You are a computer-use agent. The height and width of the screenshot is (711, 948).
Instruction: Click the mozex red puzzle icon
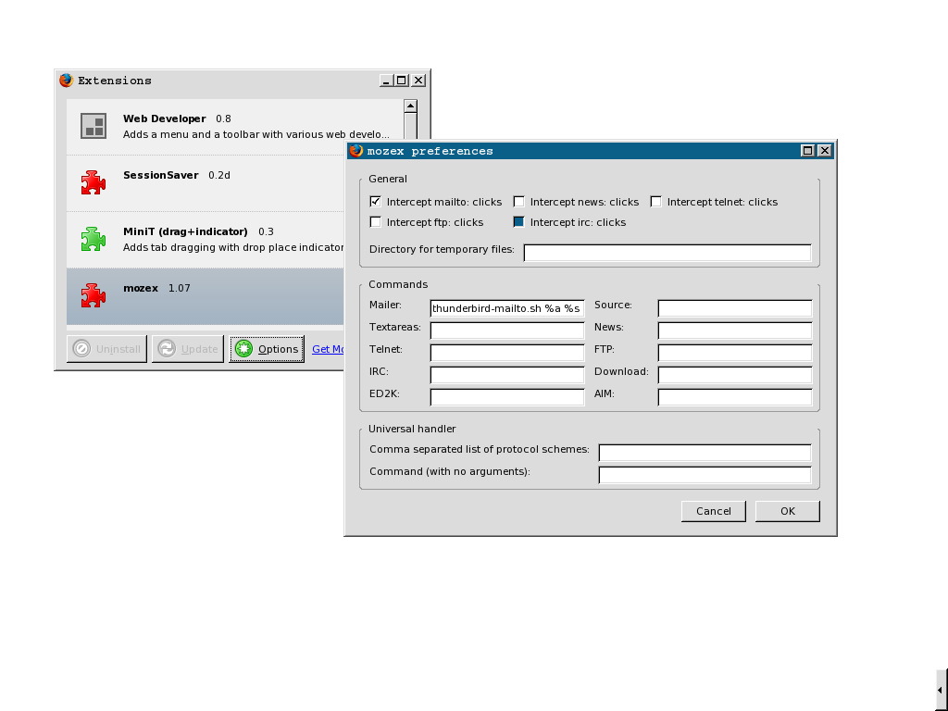click(93, 295)
